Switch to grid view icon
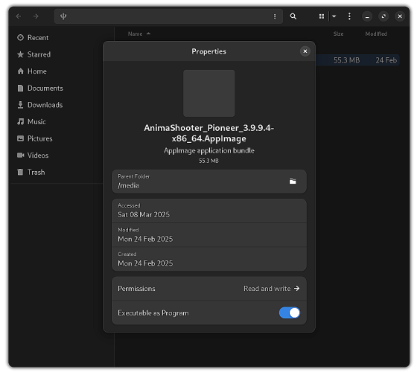 [322, 16]
